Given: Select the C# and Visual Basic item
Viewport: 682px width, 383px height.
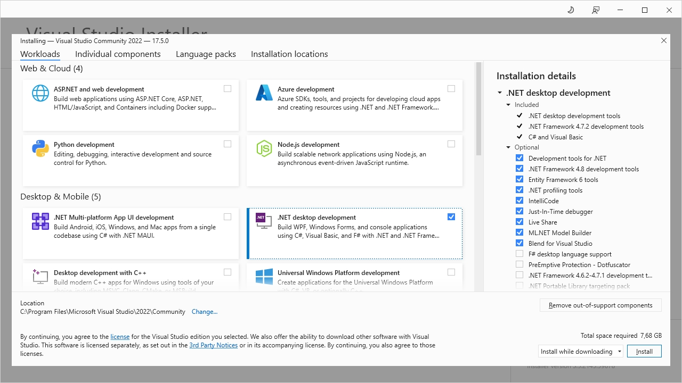Looking at the screenshot, I should pyautogui.click(x=556, y=137).
